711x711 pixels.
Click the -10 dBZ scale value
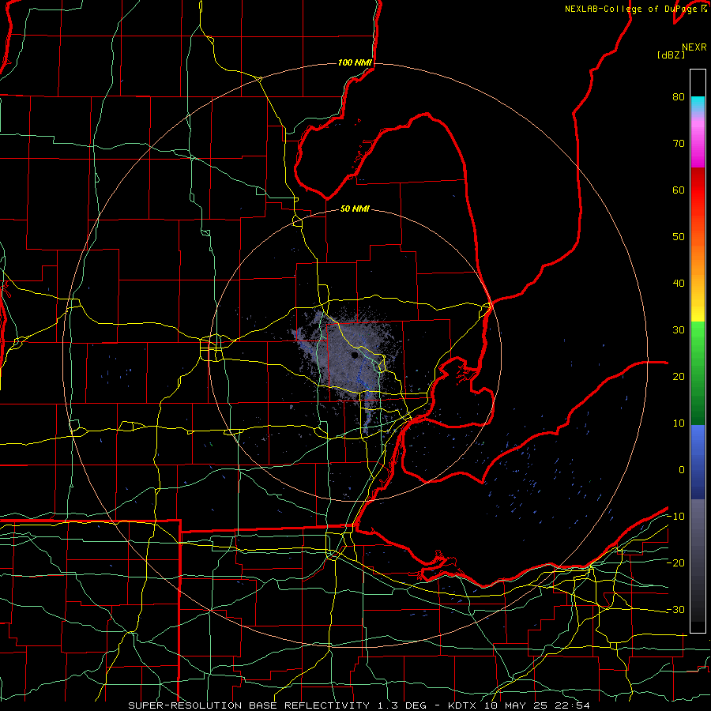[x=675, y=517]
